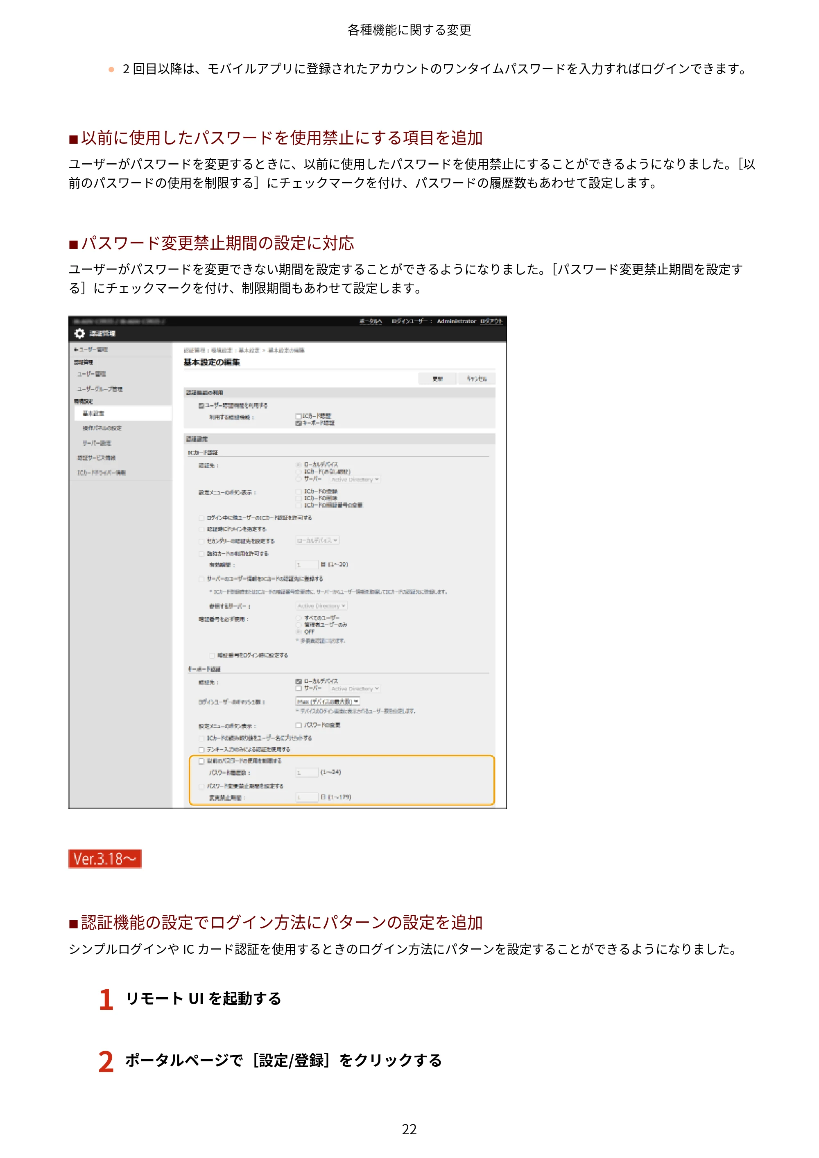This screenshot has width=819, height=1158.
Task: Open 操作パネルの設定 in the sidebar
Action: pyautogui.click(x=102, y=428)
